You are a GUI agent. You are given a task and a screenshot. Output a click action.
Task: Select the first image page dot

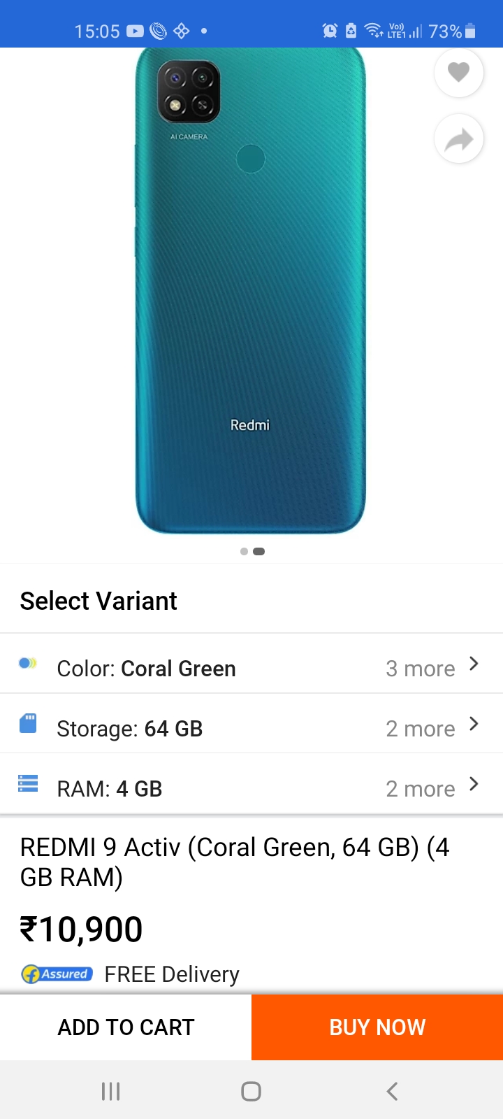(x=244, y=551)
